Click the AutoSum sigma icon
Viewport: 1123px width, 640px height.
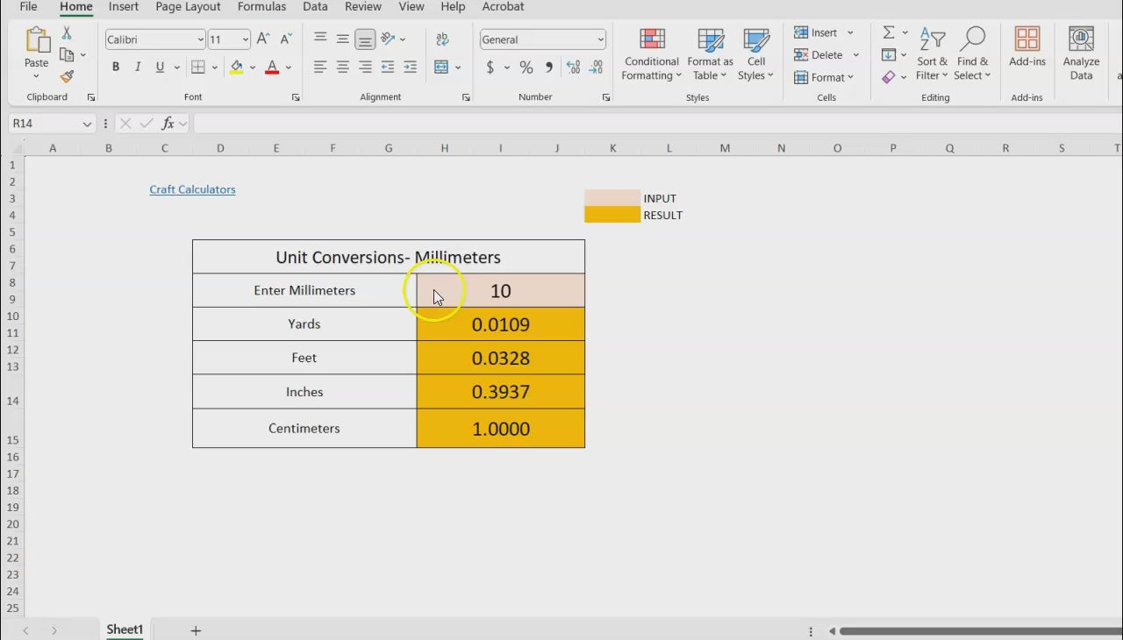coord(889,32)
